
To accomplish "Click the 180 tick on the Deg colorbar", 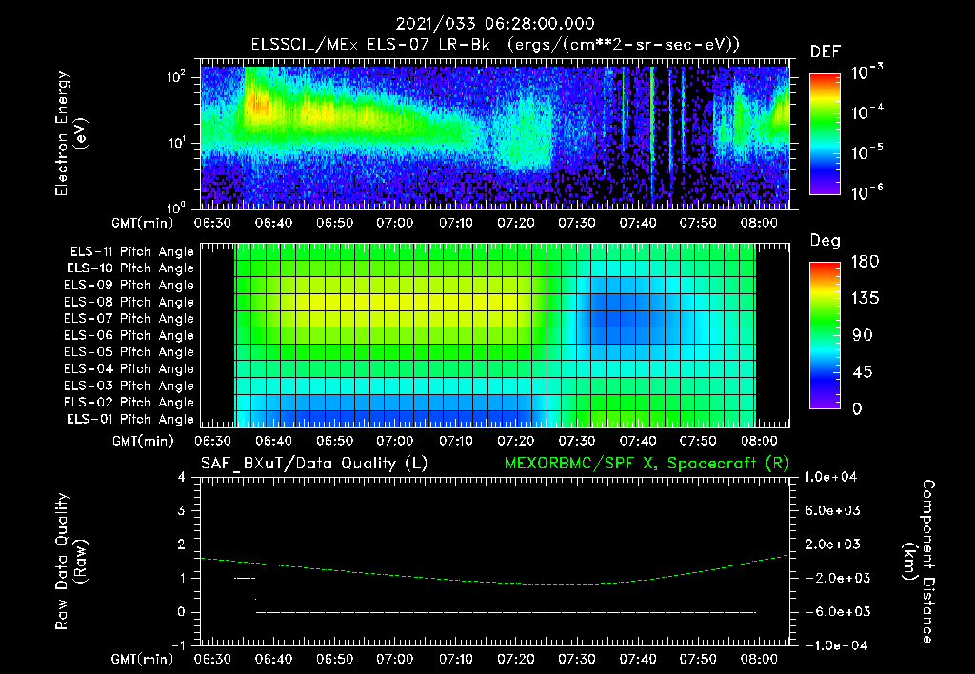I will [x=865, y=262].
